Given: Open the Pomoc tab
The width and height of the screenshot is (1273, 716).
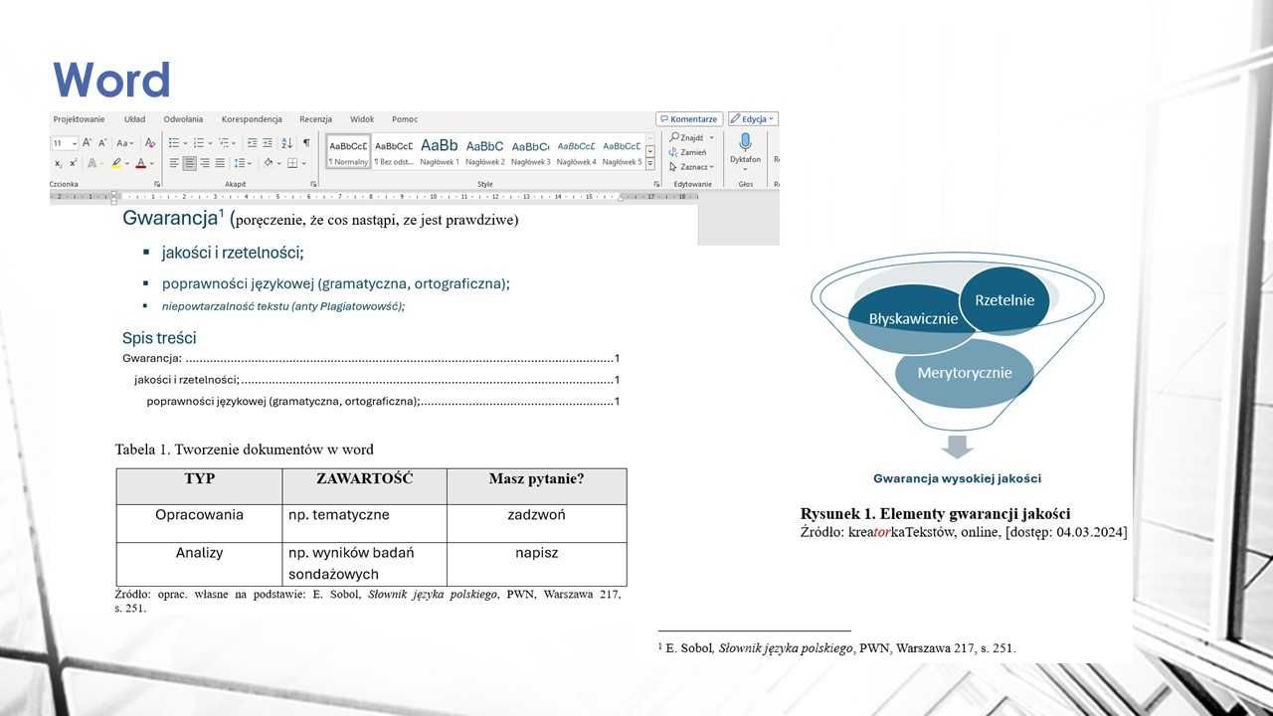Looking at the screenshot, I should (405, 119).
